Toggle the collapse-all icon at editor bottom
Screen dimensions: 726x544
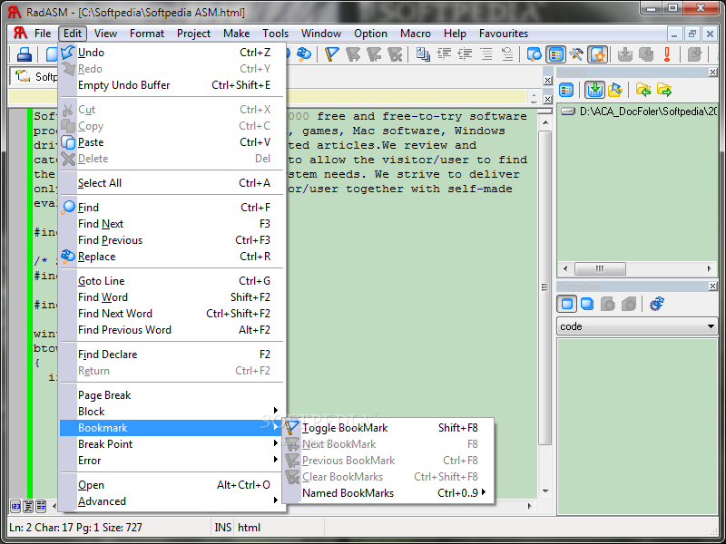point(28,506)
